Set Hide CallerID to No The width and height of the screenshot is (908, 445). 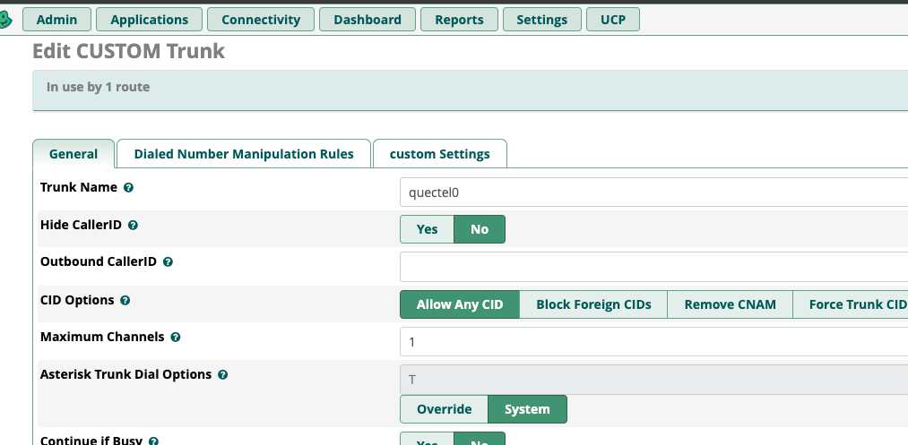[480, 229]
